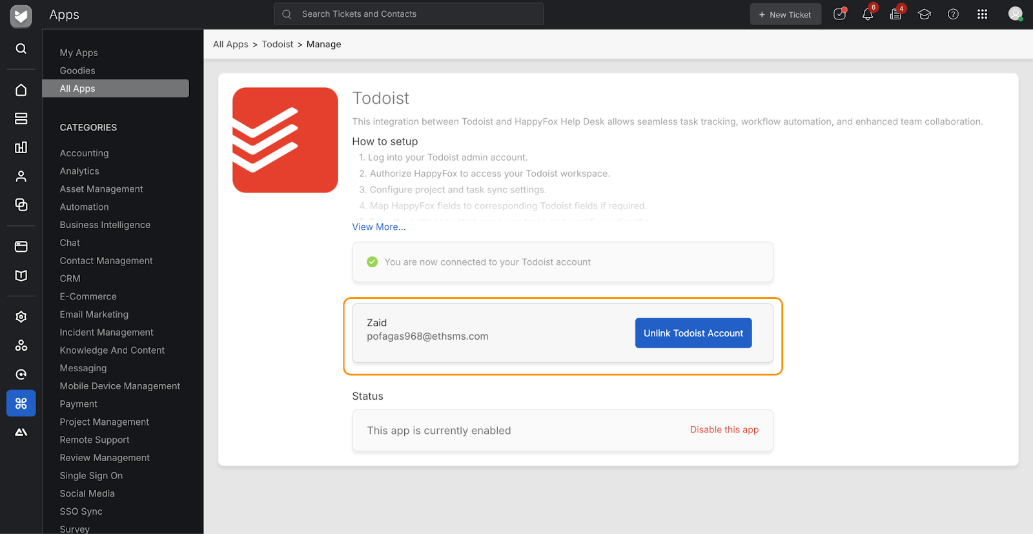Select the SSO Sync category

[x=81, y=512]
